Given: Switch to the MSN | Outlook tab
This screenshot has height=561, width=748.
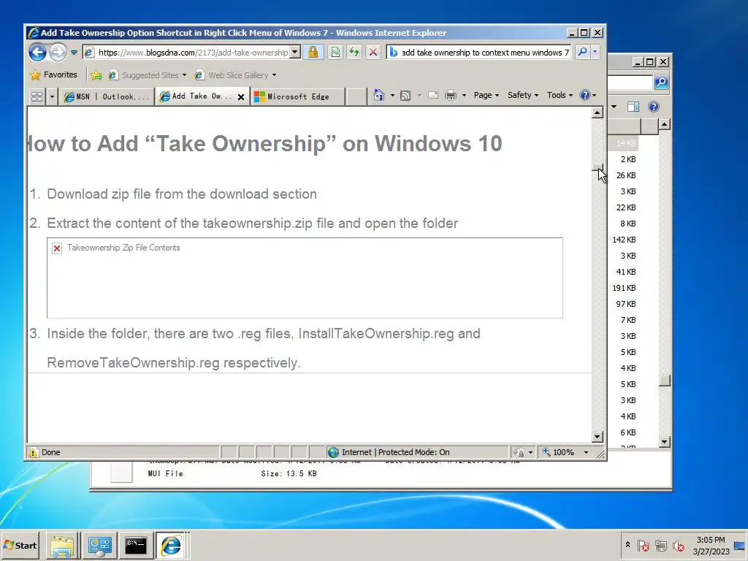Looking at the screenshot, I should 107,96.
